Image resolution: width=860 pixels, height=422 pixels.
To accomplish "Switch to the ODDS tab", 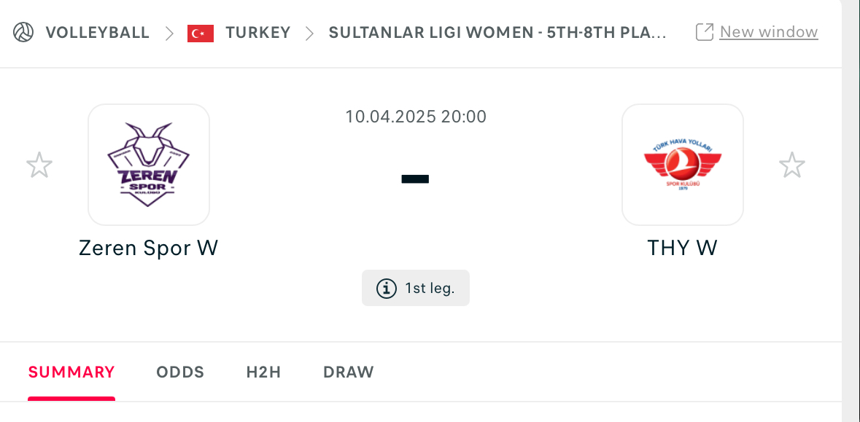I will pyautogui.click(x=180, y=372).
